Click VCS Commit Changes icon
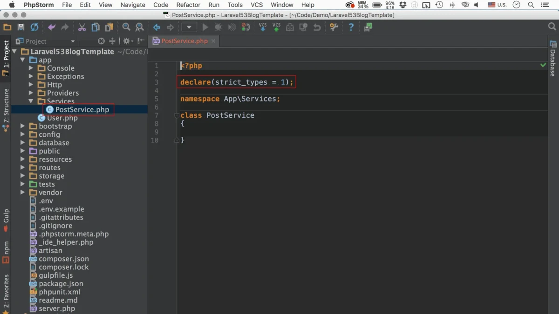This screenshot has width=559, height=314. pos(276,27)
